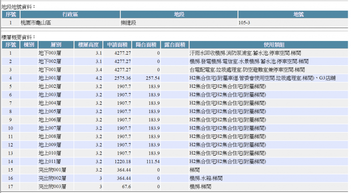
Task: Click the 3.4 floor height value
Action: 98,70
